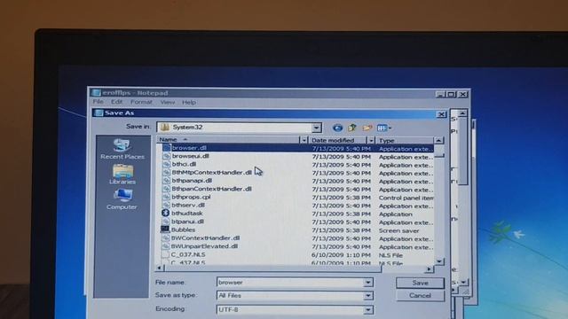Click the Control panel item type cell
568x319 pixels.
406,198
